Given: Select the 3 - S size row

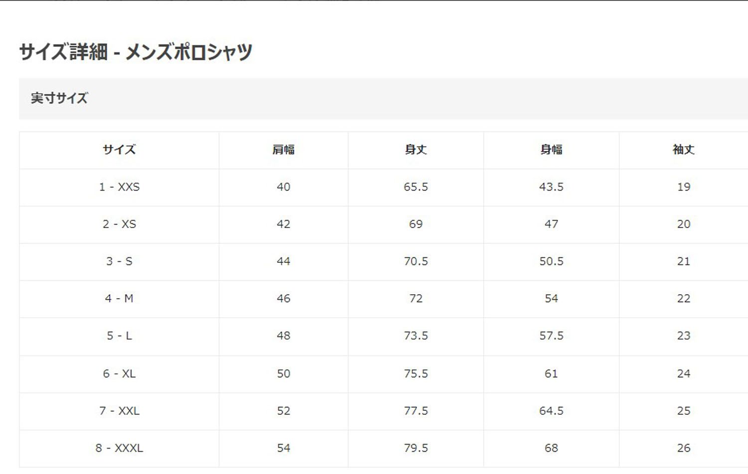Looking at the screenshot, I should 383,262.
